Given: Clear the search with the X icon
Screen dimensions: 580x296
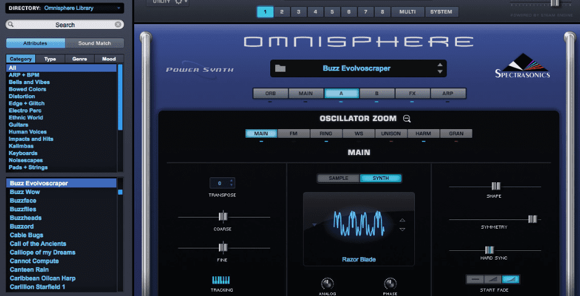Looking at the screenshot, I should pyautogui.click(x=117, y=25).
